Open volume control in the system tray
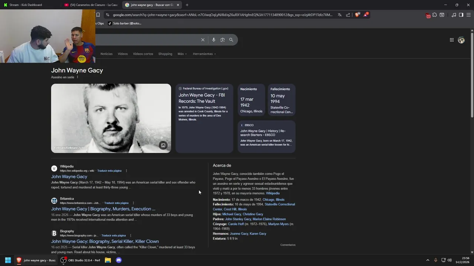474x266 pixels. coord(450,260)
